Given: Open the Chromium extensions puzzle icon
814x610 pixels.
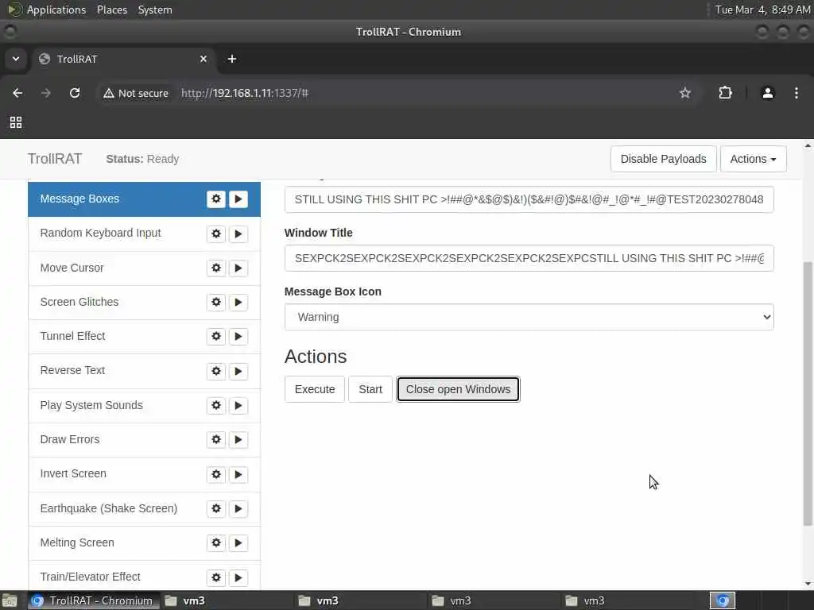Looking at the screenshot, I should [725, 93].
